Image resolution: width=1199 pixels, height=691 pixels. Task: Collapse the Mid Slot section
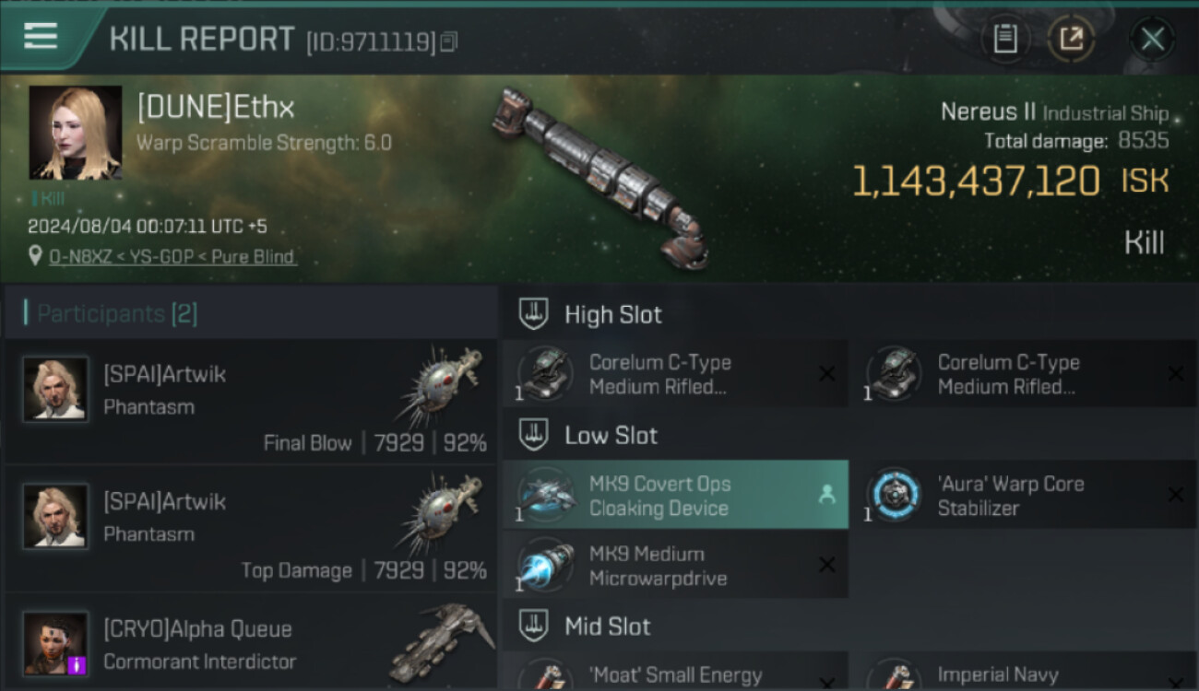point(533,627)
